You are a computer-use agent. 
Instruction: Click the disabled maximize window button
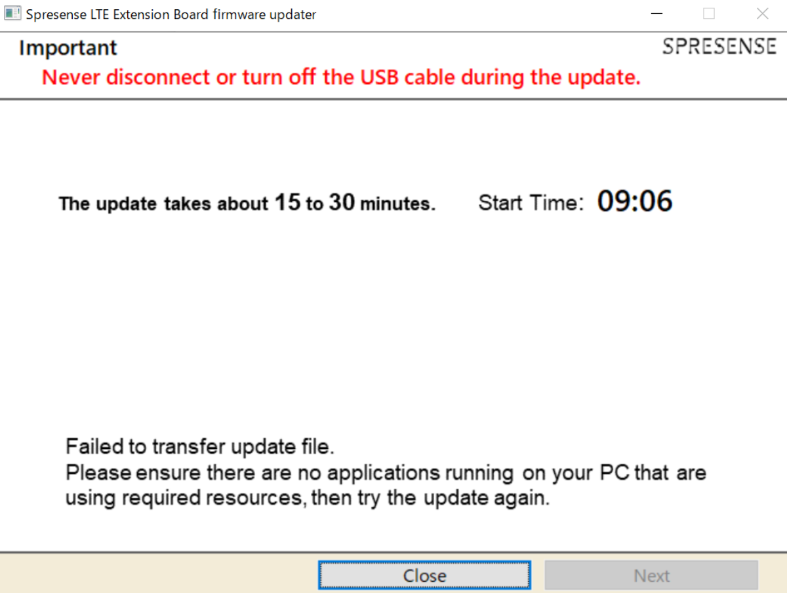tap(709, 14)
